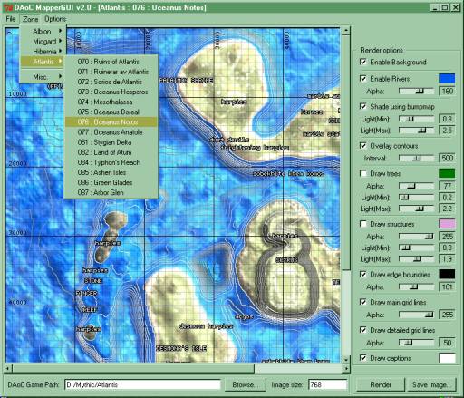Select zone 087 : Arbor Glen
The height and width of the screenshot is (398, 464).
(x=111, y=192)
